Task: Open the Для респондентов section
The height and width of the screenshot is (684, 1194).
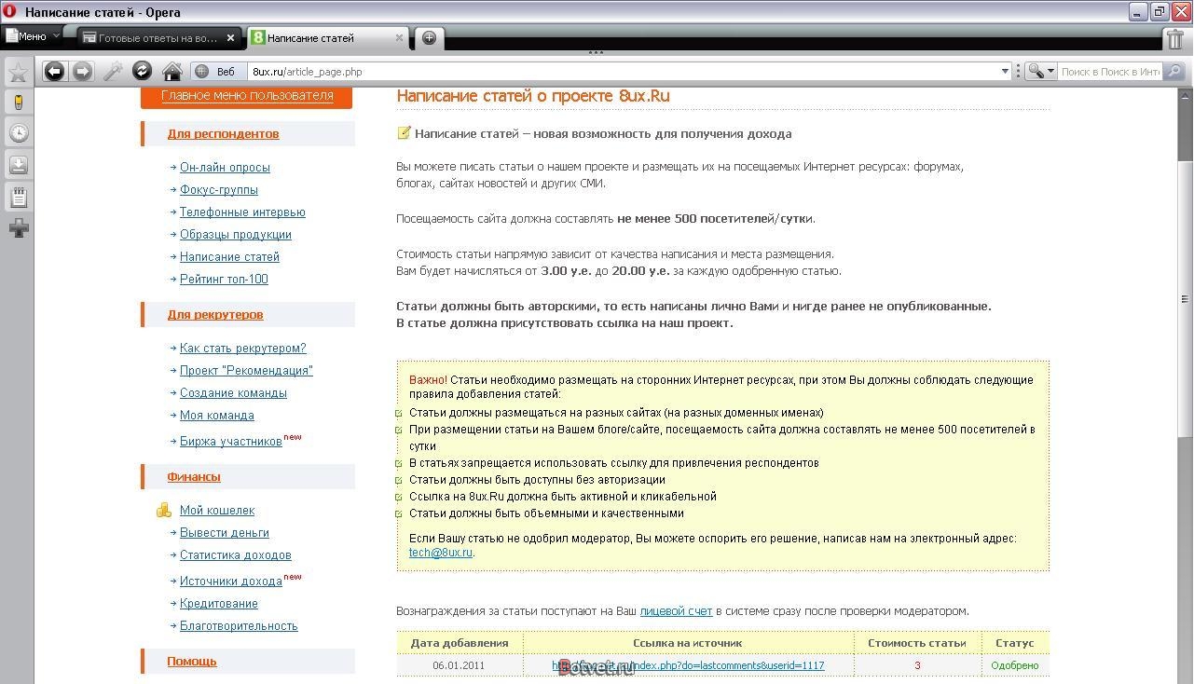Action: click(223, 133)
